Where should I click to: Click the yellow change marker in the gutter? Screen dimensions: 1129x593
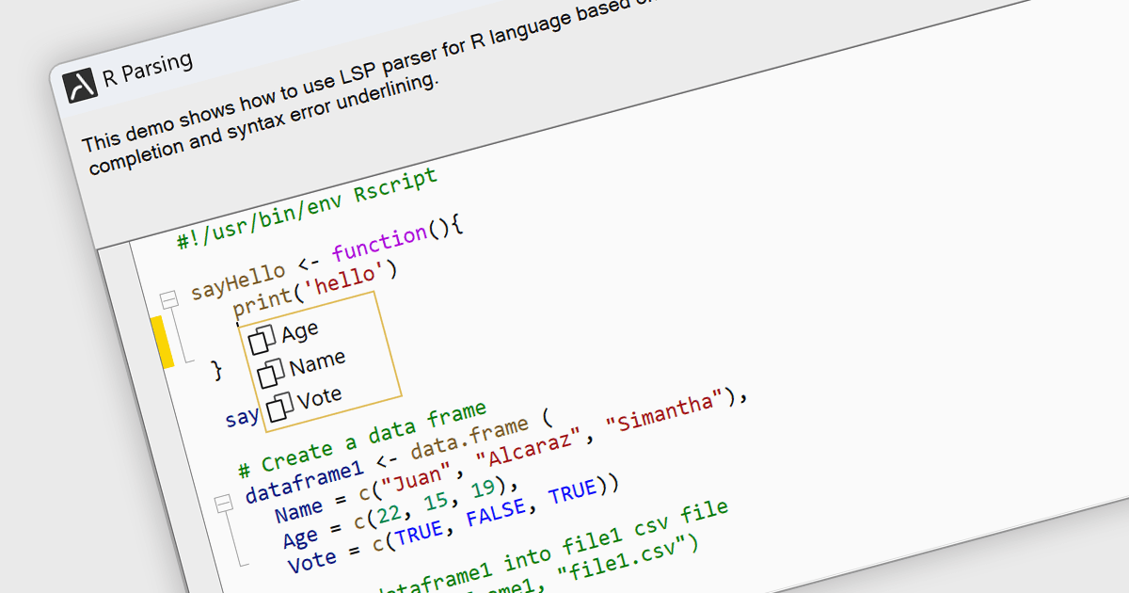(162, 342)
